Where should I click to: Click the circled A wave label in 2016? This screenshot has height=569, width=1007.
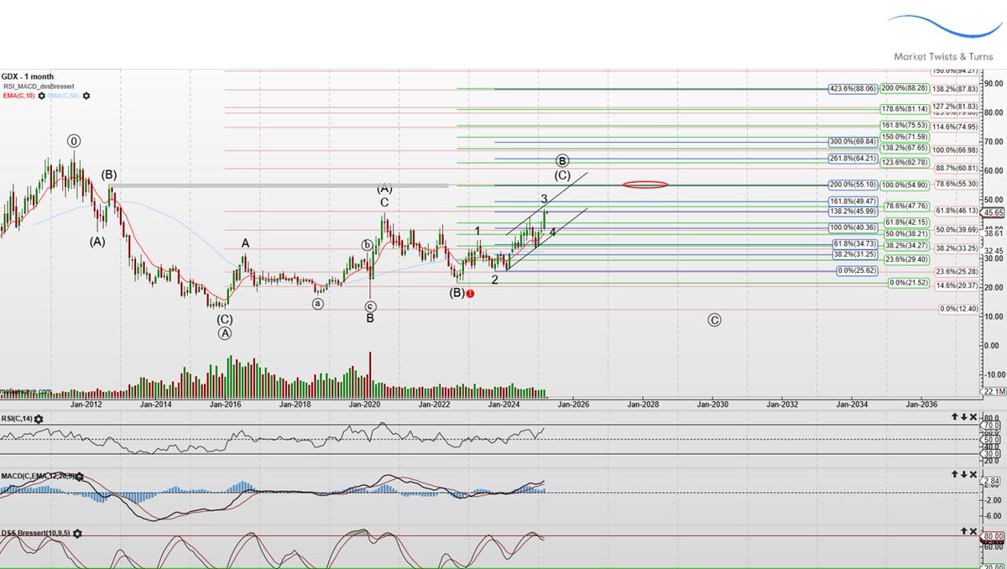[225, 333]
